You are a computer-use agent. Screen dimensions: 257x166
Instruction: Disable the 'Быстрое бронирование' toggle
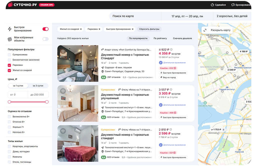pos(45,29)
